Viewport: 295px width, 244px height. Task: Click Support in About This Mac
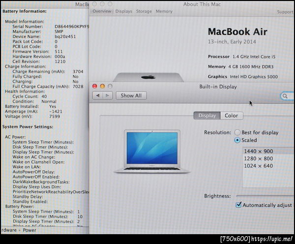285,12
